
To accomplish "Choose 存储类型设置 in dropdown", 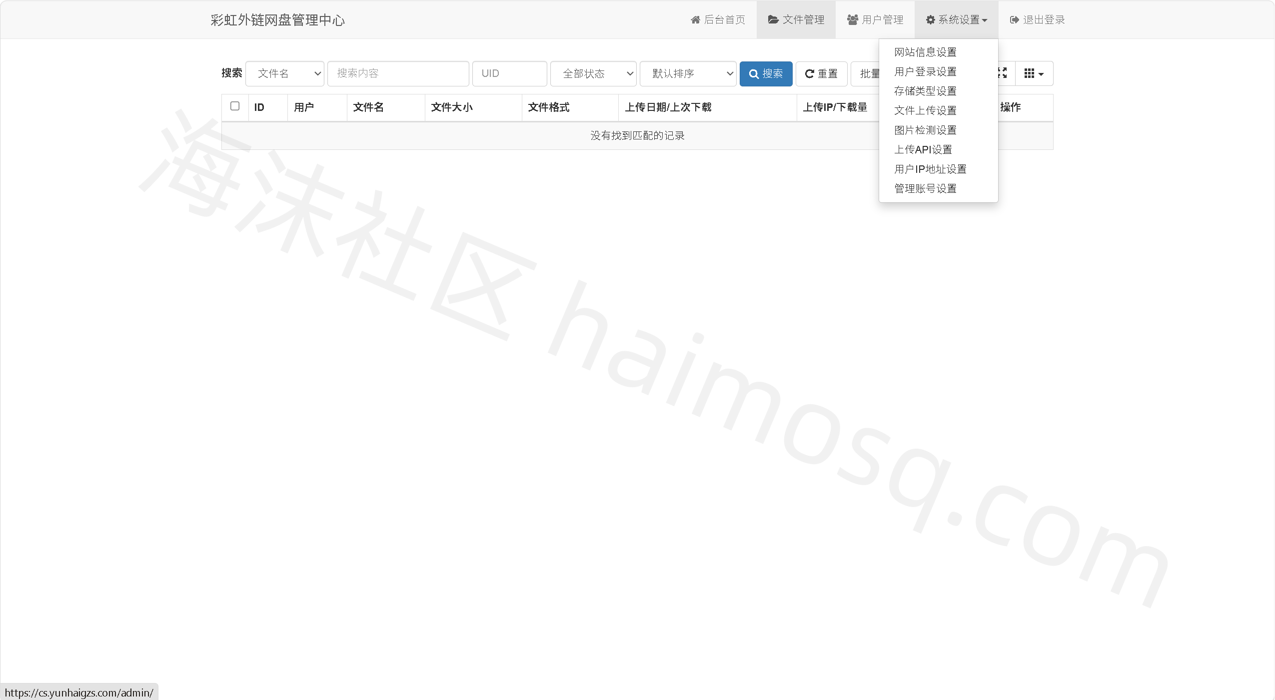I will click(938, 91).
